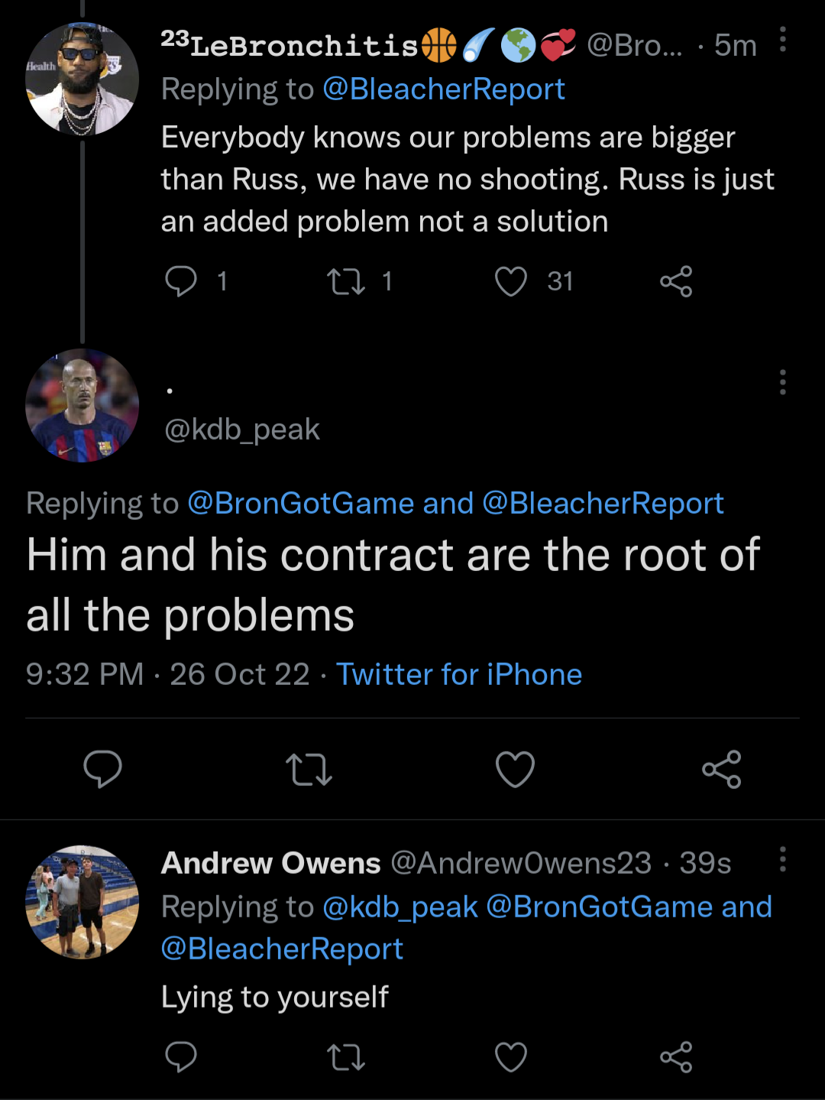This screenshot has width=825, height=1100.
Task: Retweet Andrew Owens' reply
Action: [x=346, y=1057]
